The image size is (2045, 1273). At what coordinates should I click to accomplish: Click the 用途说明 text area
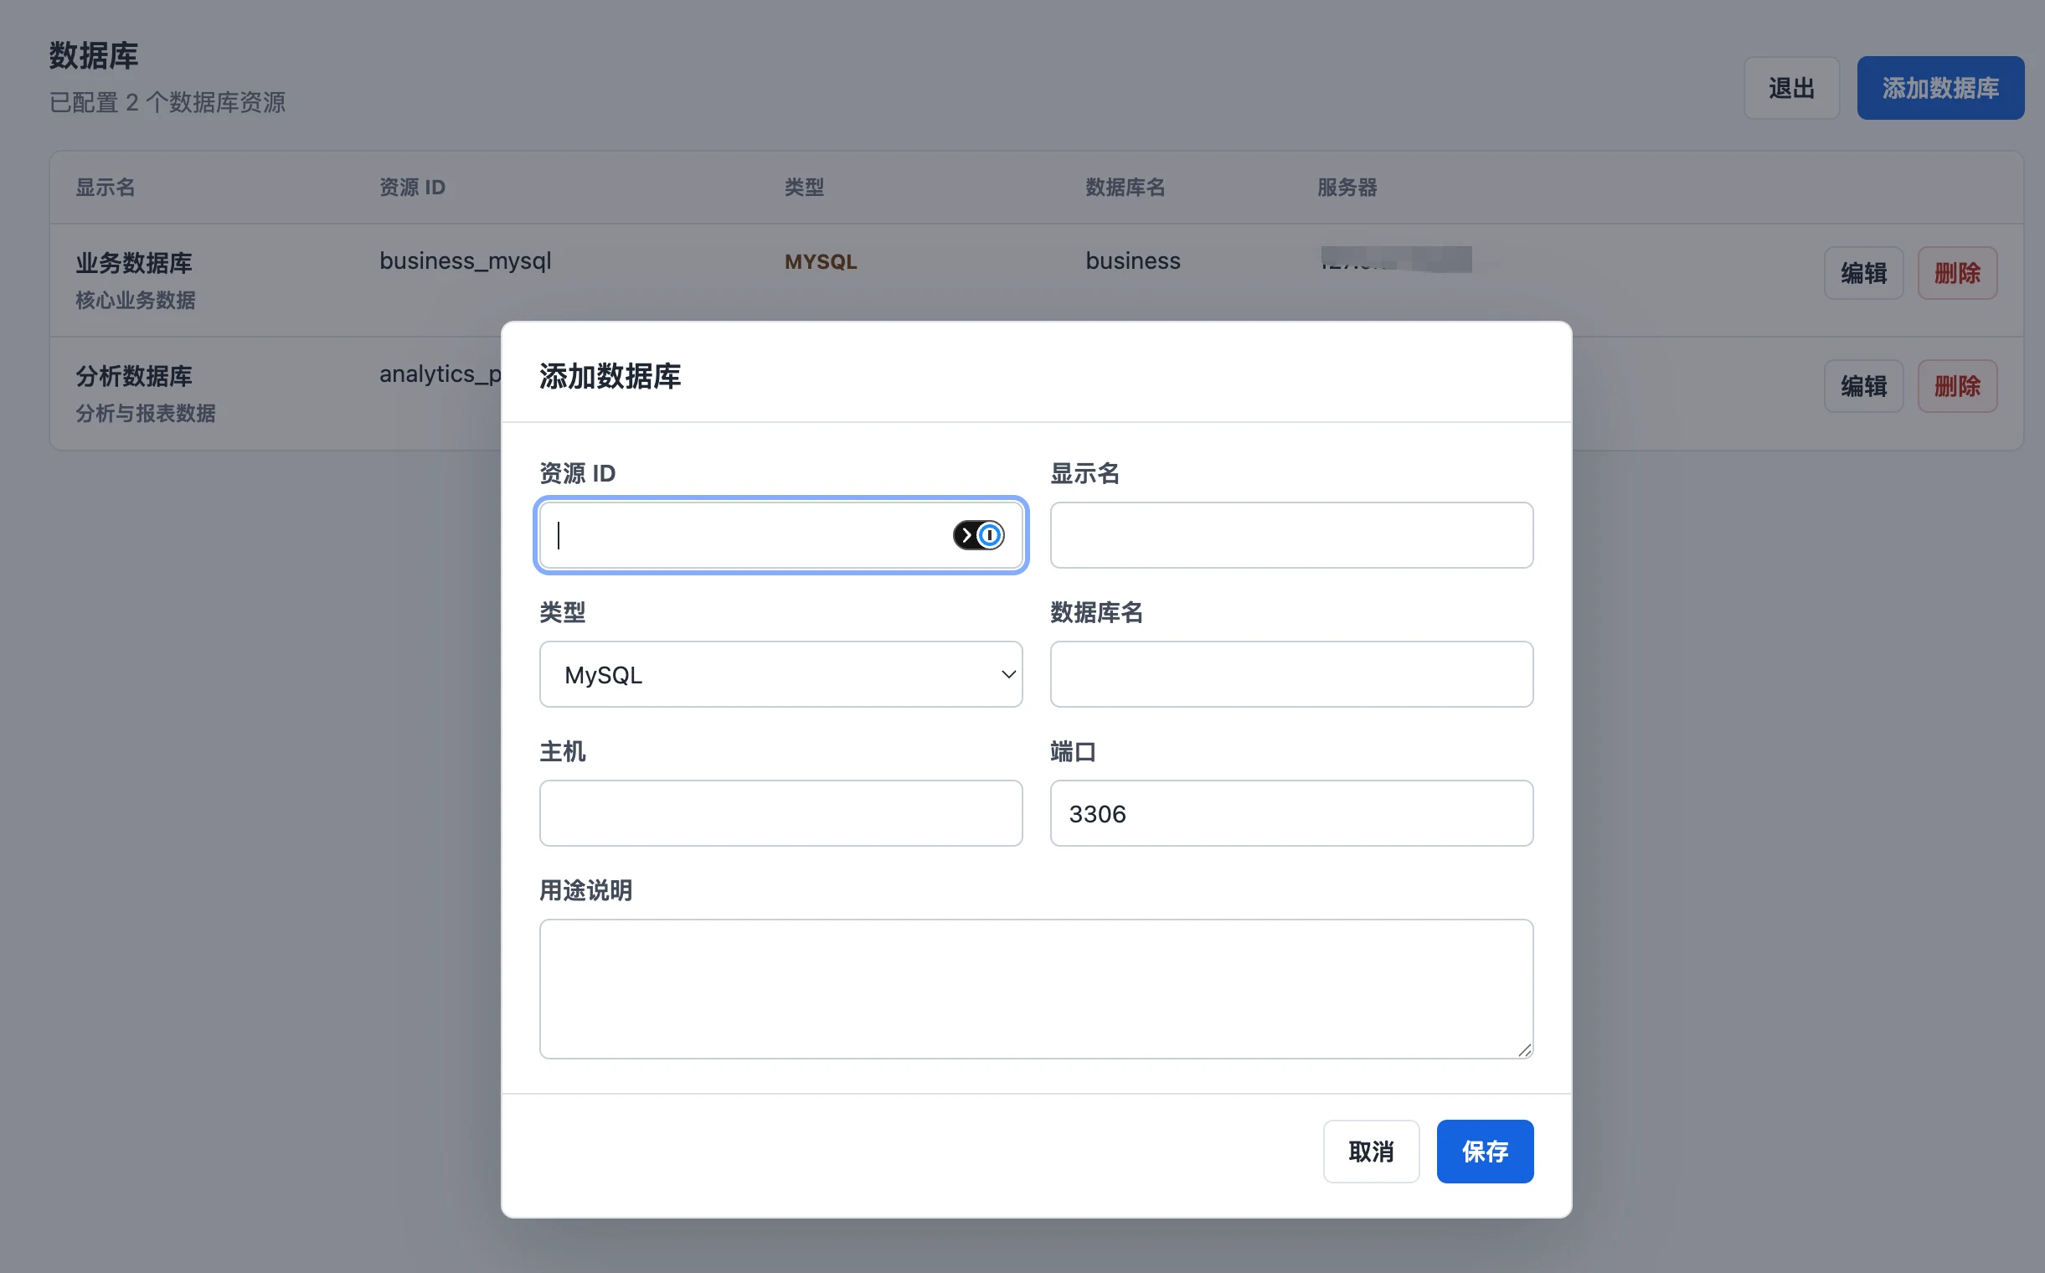coord(1036,988)
